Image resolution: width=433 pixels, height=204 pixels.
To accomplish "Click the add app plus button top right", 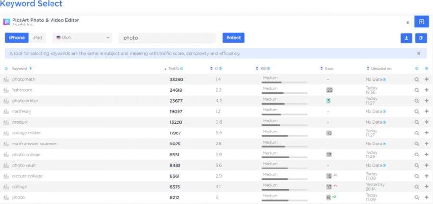I will coord(421,22).
